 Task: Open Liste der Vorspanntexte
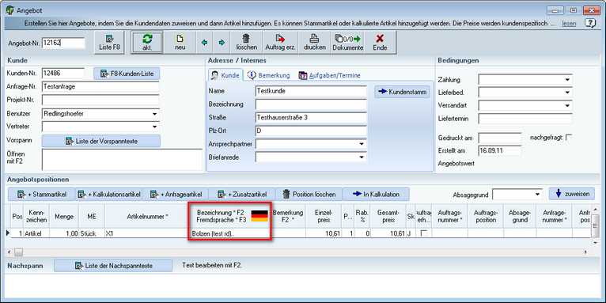pos(101,141)
